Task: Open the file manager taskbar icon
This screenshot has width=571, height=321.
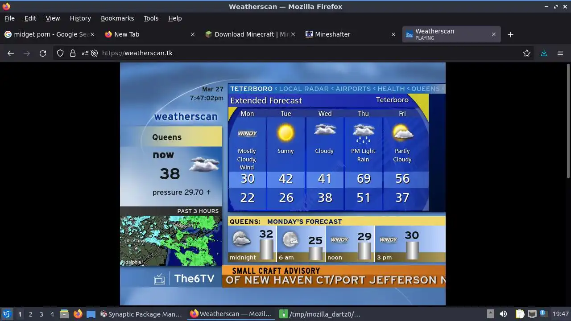Action: tap(64, 314)
